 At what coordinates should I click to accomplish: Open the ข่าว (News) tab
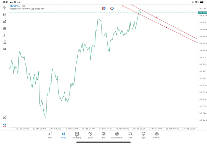103,135
